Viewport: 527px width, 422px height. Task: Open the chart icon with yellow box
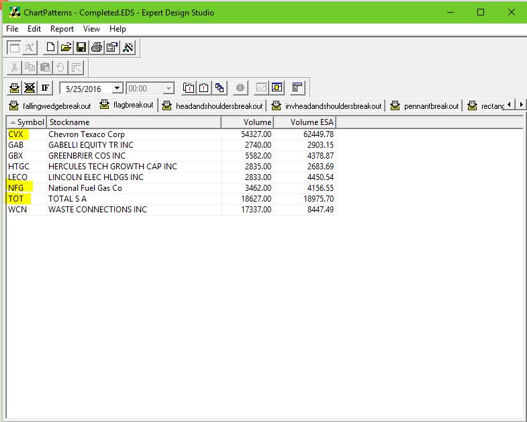pyautogui.click(x=277, y=88)
